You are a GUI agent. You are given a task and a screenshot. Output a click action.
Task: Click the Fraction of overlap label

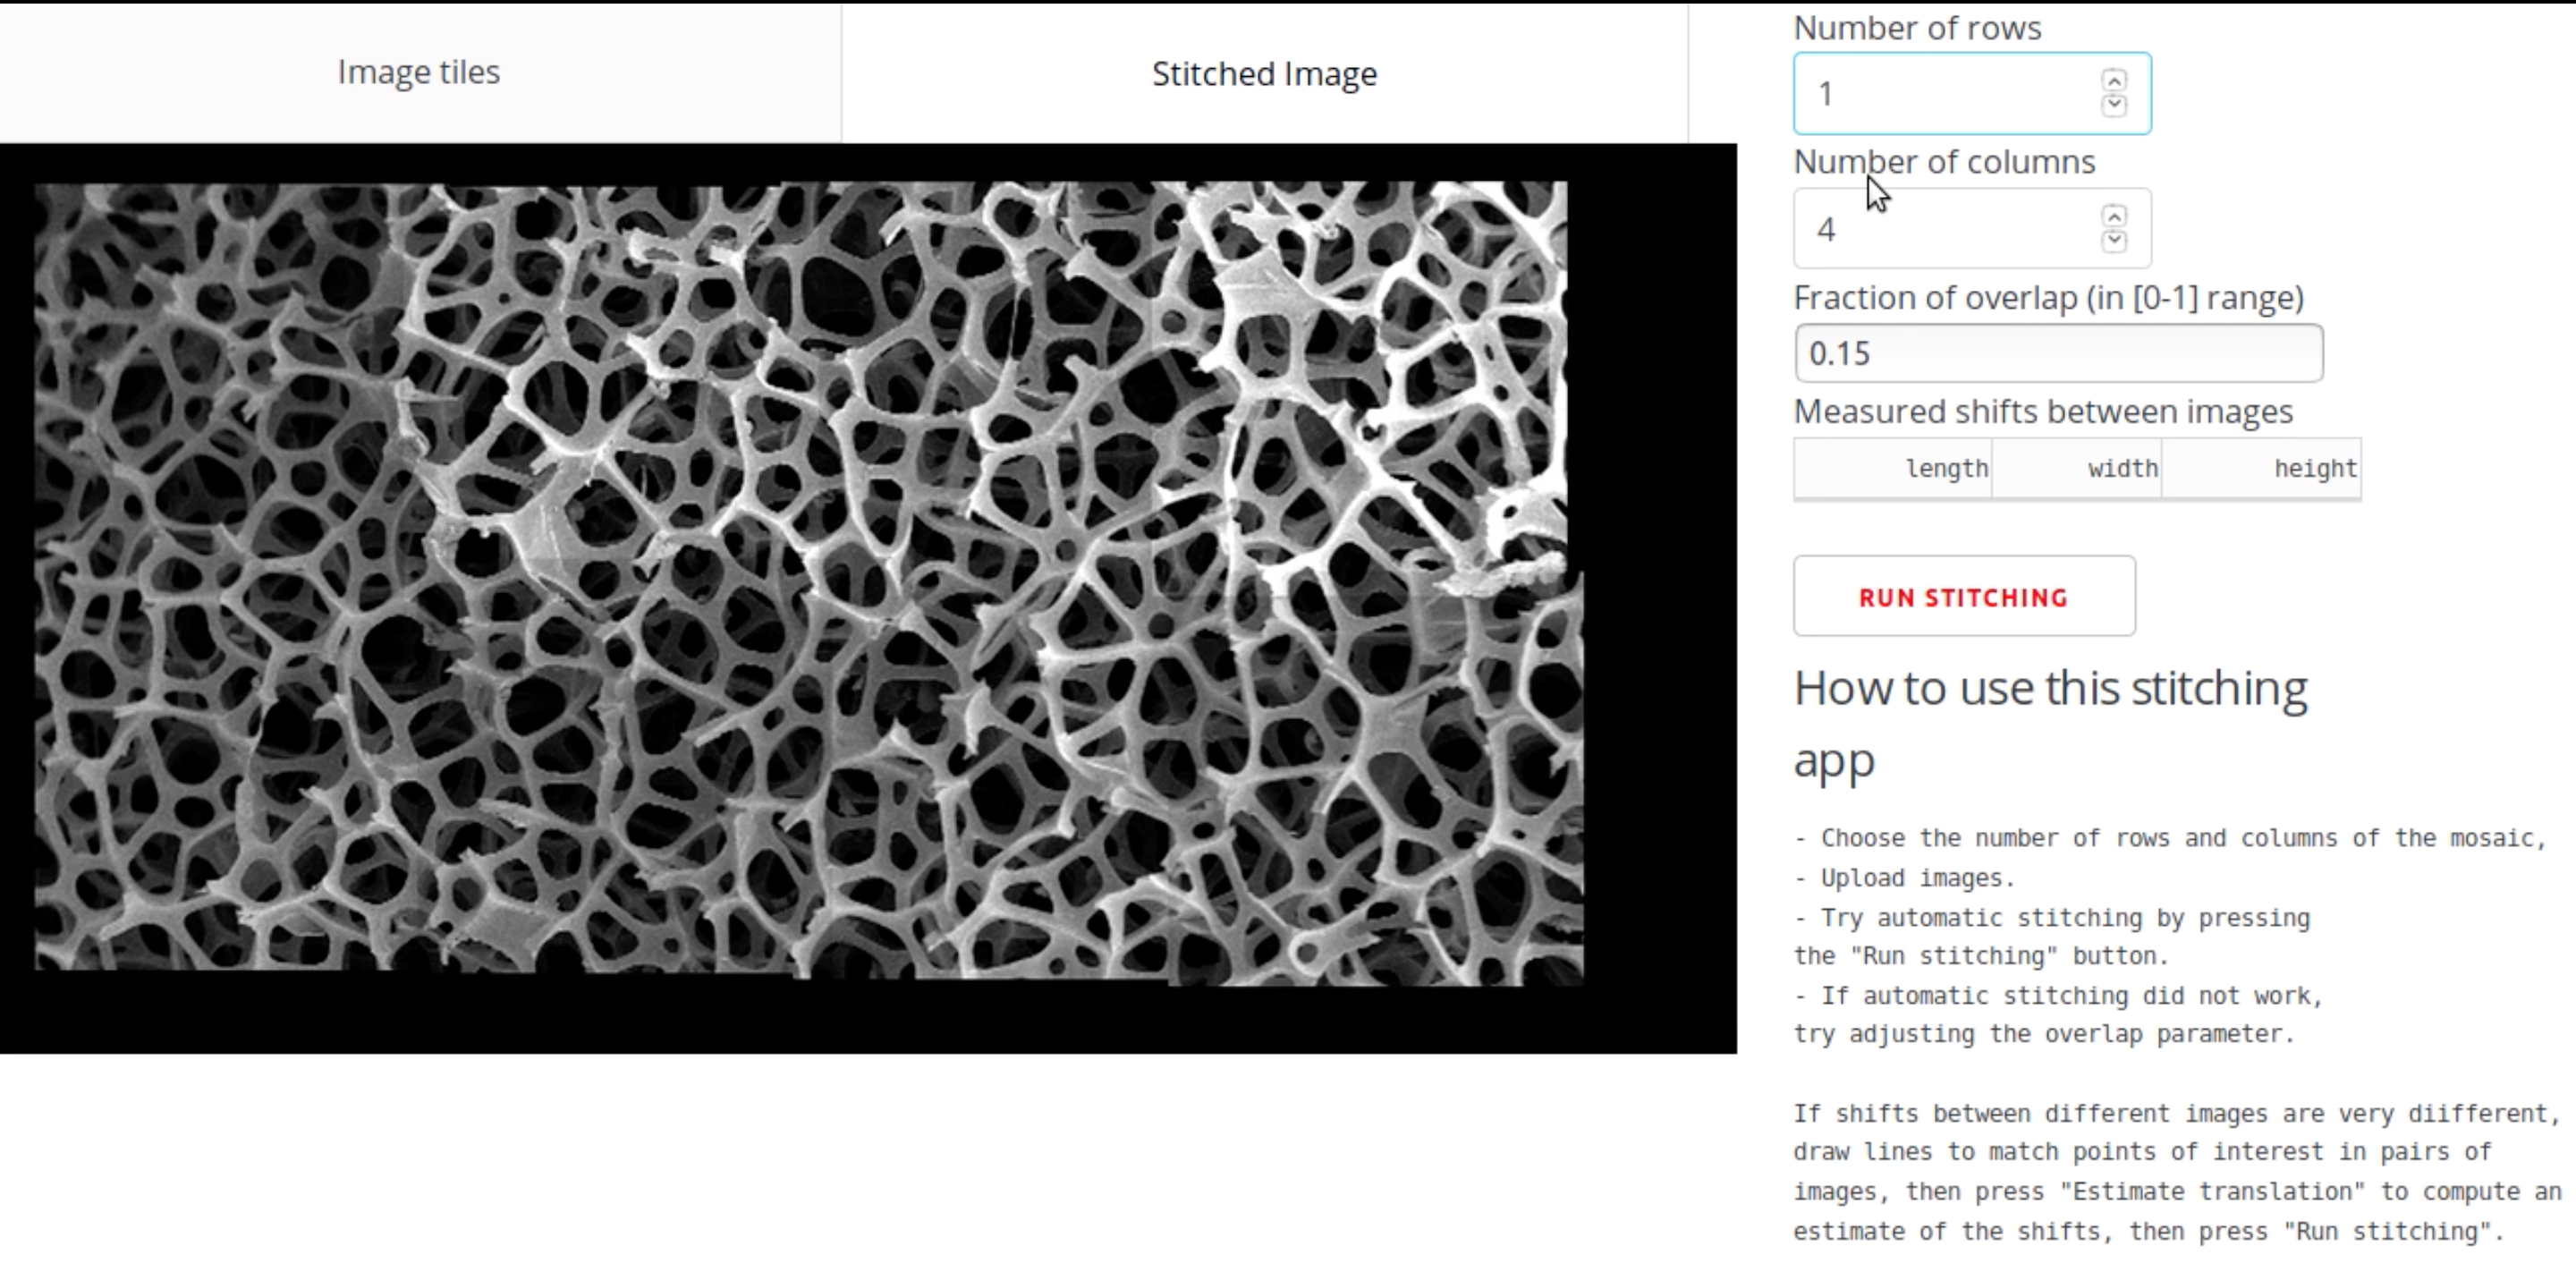2048,298
